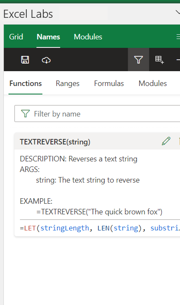The image size is (180, 305).
Task: Click the add table grid icon
Action: coord(159,60)
